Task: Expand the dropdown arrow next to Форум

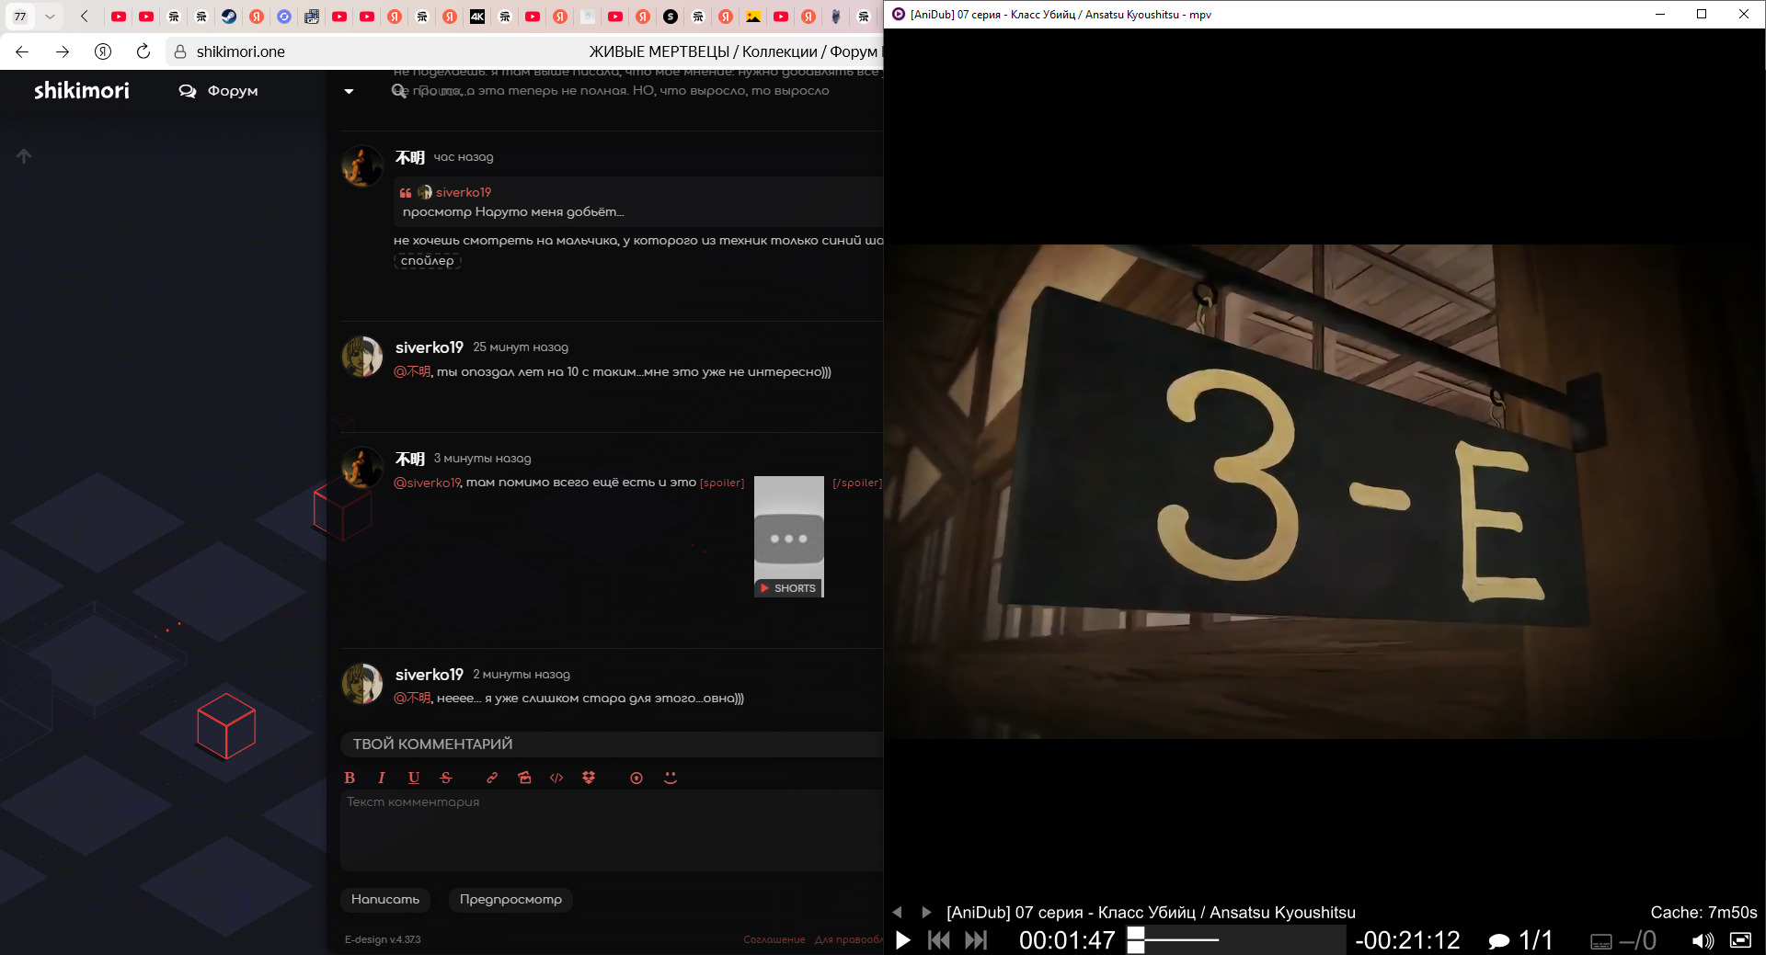Action: [x=349, y=91]
